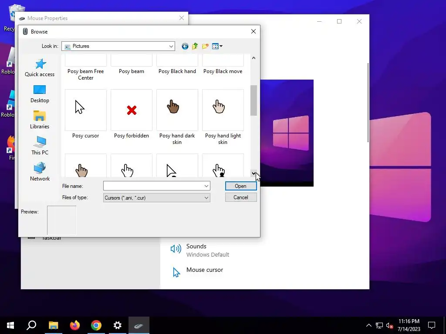This screenshot has height=334, width=446.
Task: Click the Open button
Action: [x=241, y=186]
